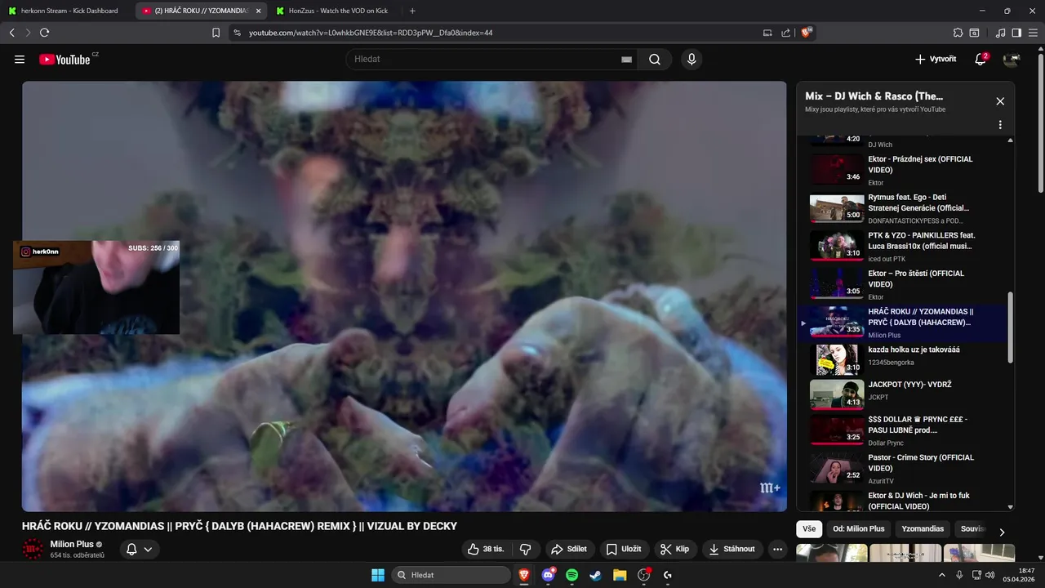
Task: Switch to HonZzus Kick VOD tab
Action: coord(335,11)
